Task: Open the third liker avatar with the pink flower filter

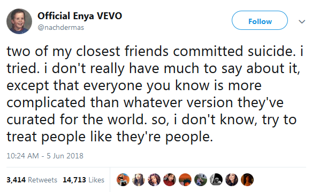Action: point(154,180)
